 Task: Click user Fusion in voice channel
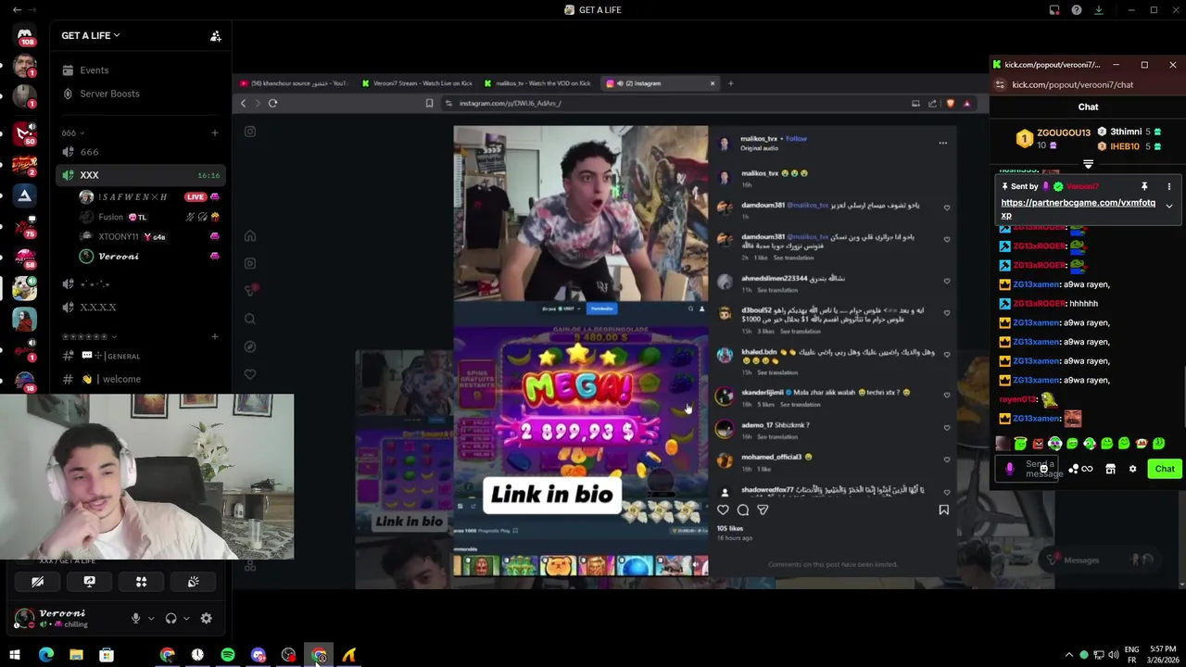150,217
